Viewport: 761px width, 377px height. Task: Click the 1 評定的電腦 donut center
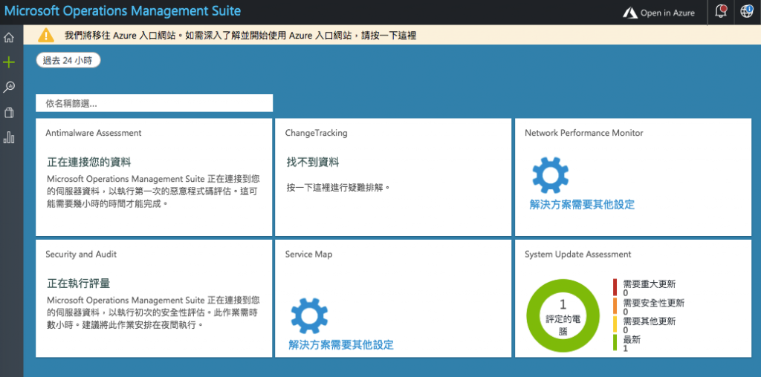point(563,318)
